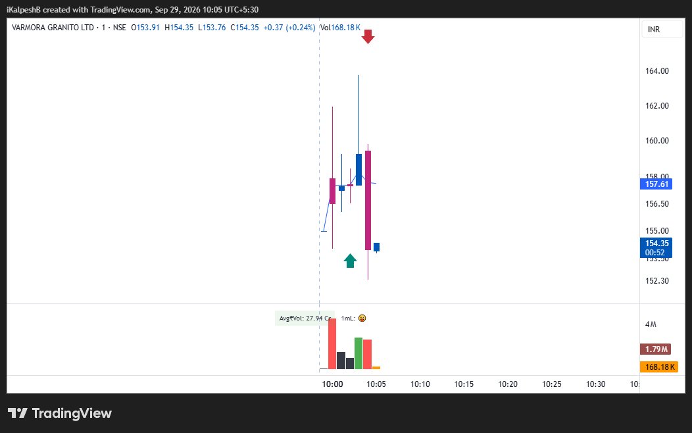Click the red down arrow marker on chart
Image resolution: width=692 pixels, height=433 pixels.
[x=368, y=37]
